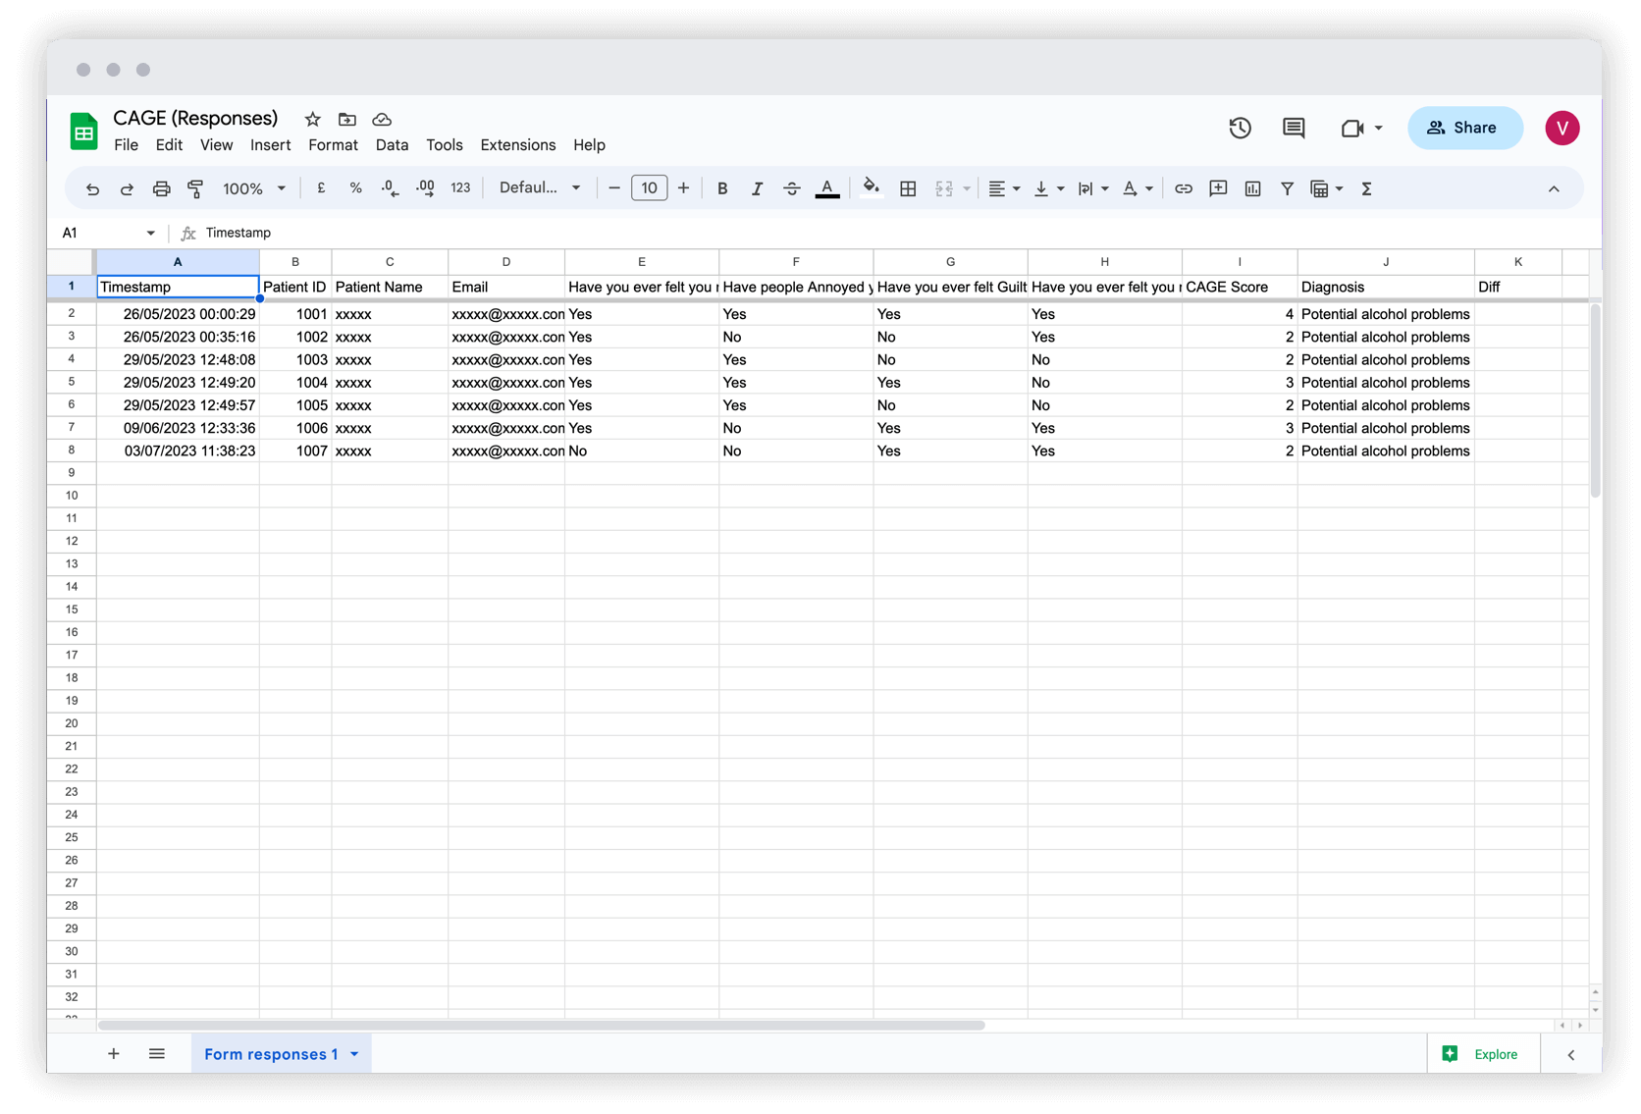
Task: Add a new sheet
Action: tap(114, 1053)
